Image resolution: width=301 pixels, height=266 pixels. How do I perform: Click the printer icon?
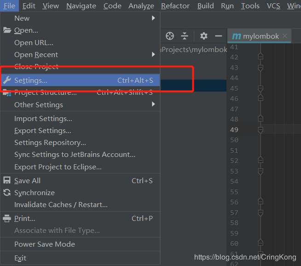(x=7, y=219)
